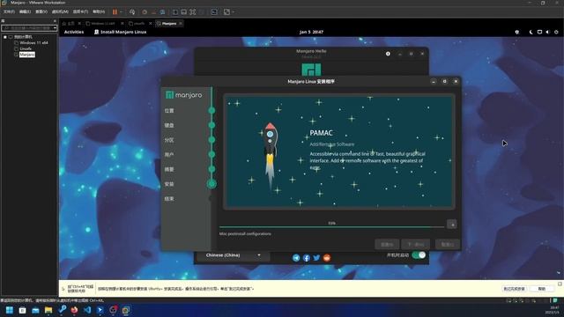This screenshot has height=317, width=564.
Task: Click the shield tray icon in GNOME bar
Action: tap(517, 32)
